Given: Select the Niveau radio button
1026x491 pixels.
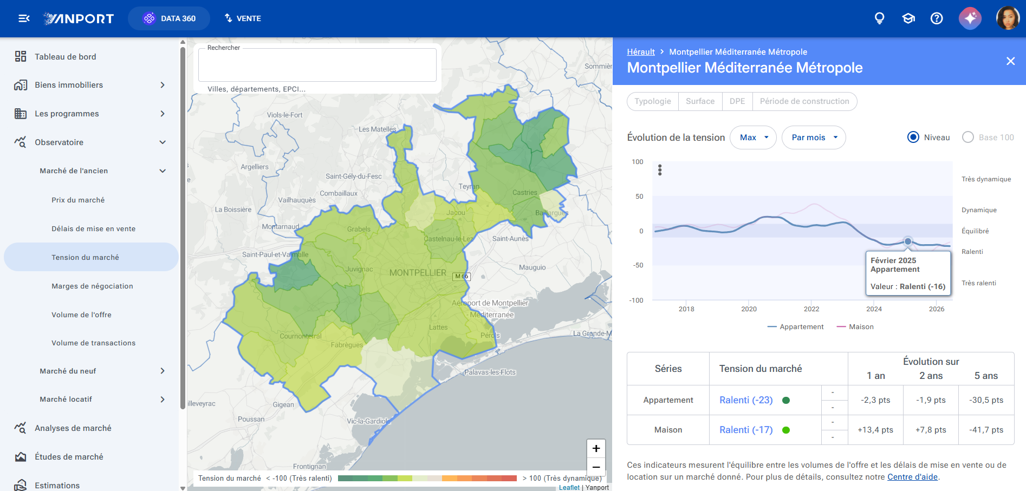Looking at the screenshot, I should [x=913, y=138].
